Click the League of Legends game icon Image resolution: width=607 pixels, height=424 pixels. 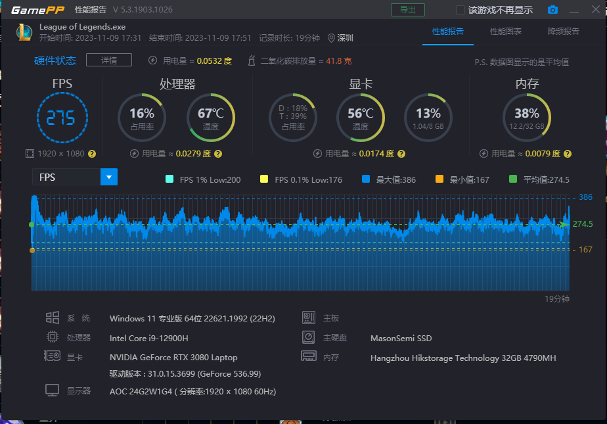click(x=24, y=32)
